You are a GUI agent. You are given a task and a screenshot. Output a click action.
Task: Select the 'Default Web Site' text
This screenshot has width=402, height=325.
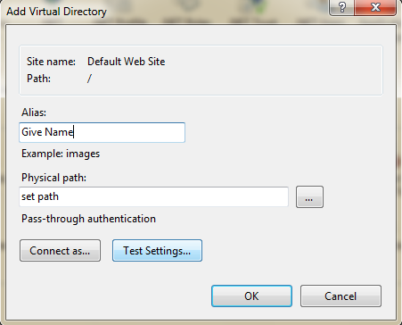[x=127, y=62]
